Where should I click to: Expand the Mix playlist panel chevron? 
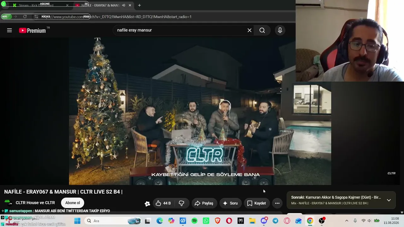(389, 200)
